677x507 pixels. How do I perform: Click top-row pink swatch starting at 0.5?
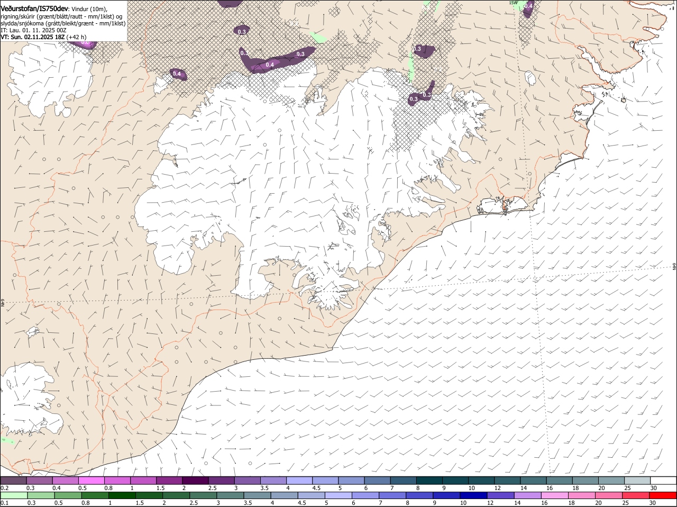click(92, 480)
